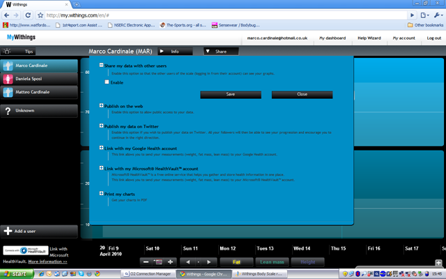Click the Microsoft HealthVault logo badge
The width and height of the screenshot is (446, 279).
(26, 250)
